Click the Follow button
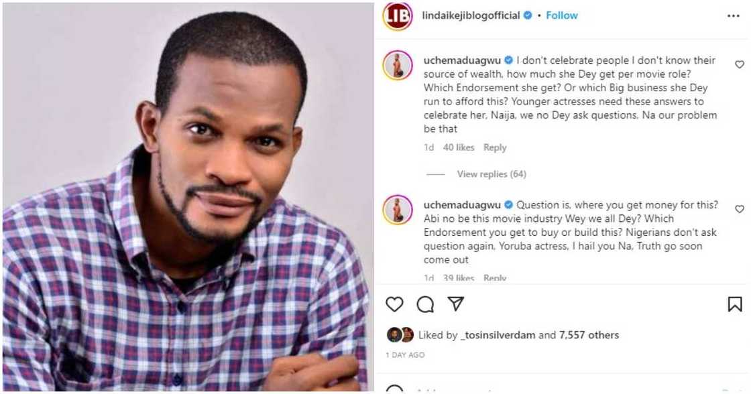 point(561,15)
